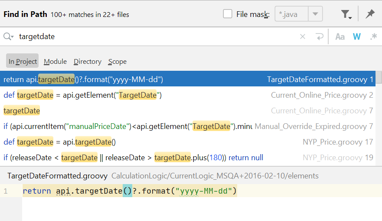
Task: Click inside the targetdate search field
Action: click(x=152, y=37)
